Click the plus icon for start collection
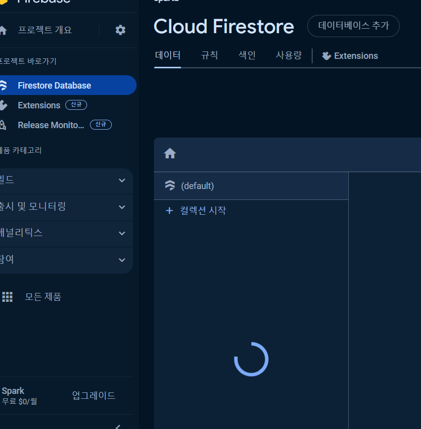This screenshot has width=421, height=429. pyautogui.click(x=169, y=210)
